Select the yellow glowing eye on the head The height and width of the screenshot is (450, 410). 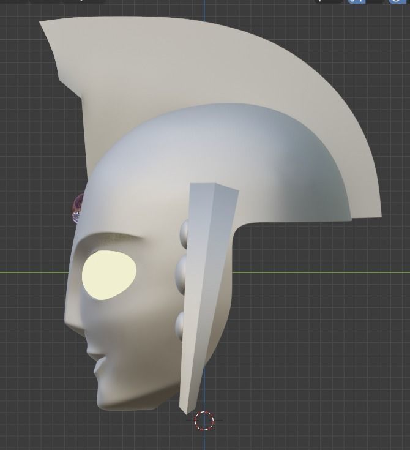(x=109, y=275)
